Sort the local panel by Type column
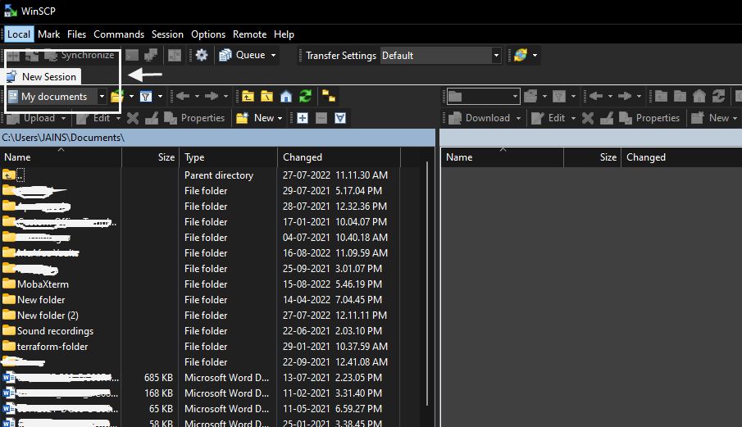Viewport: 742px width, 427px height. 228,157
